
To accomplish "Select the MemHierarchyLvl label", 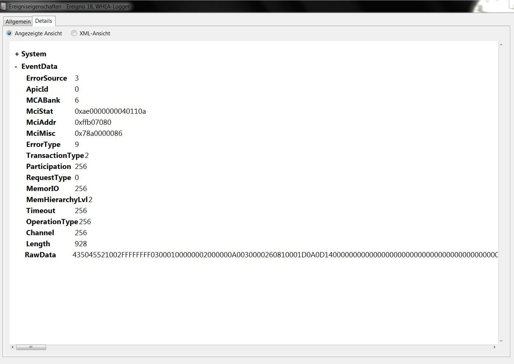I will (x=57, y=200).
